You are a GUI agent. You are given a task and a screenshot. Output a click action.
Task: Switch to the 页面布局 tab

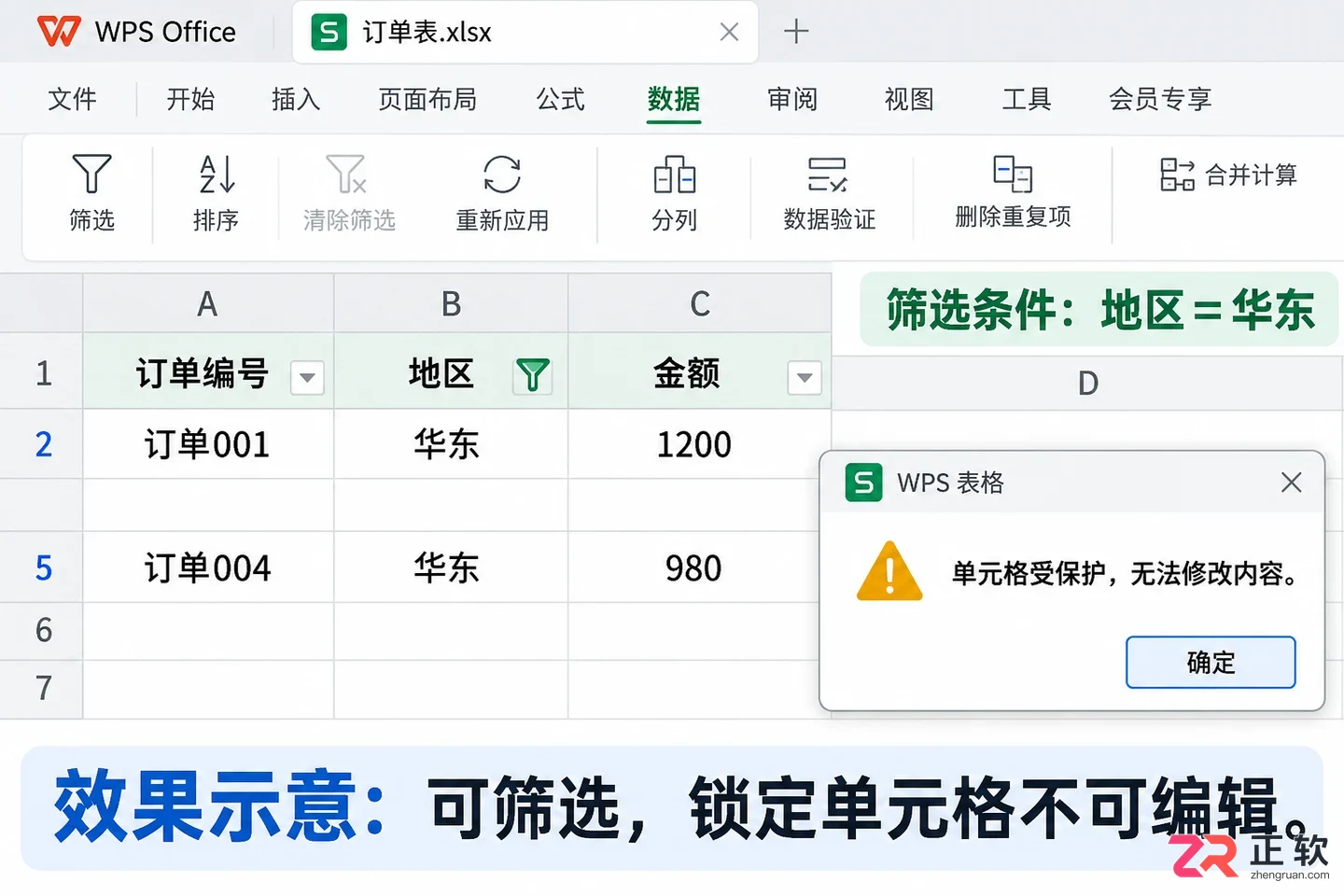pos(427,99)
